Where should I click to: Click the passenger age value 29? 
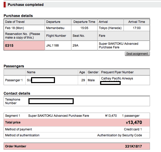[83, 80]
